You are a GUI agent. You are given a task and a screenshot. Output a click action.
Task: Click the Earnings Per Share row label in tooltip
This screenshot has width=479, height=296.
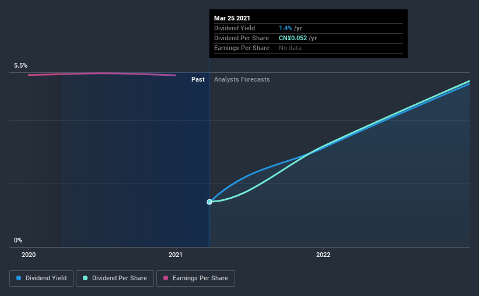tap(242, 48)
